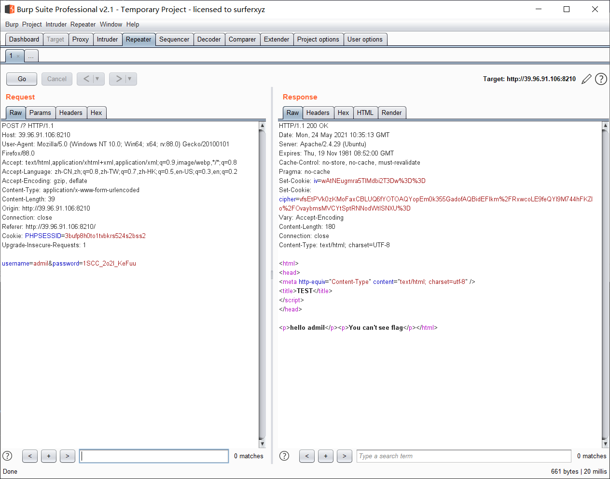Screen dimensions: 610x479
Task: Select the request Params tab
Action: coord(40,113)
